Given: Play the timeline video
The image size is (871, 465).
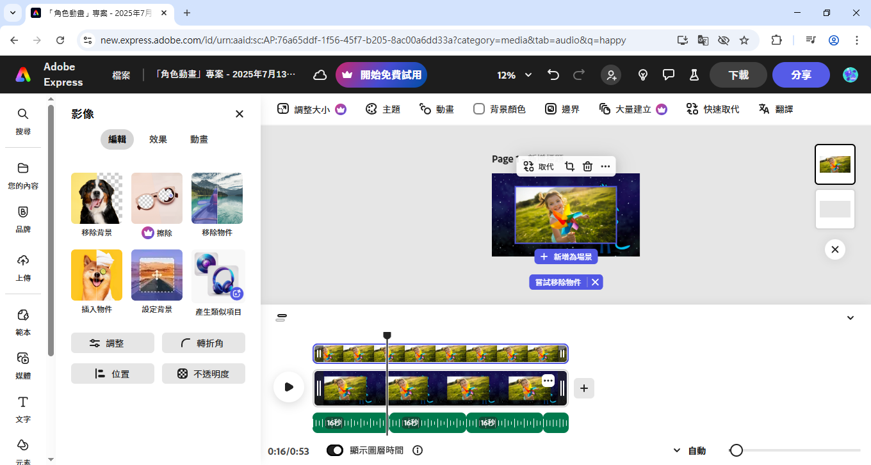Looking at the screenshot, I should 289,387.
